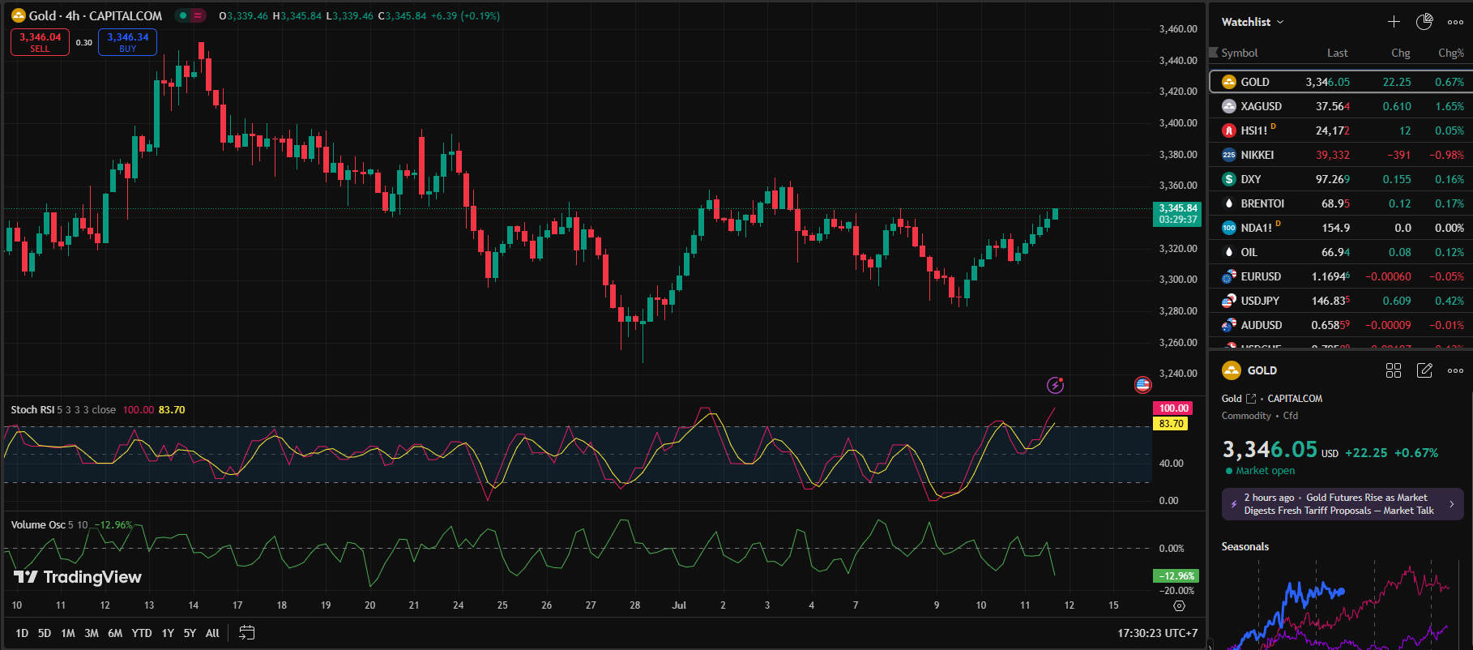Viewport: 1473px width, 650px height.
Task: Select the 1D time range
Action: 22,633
